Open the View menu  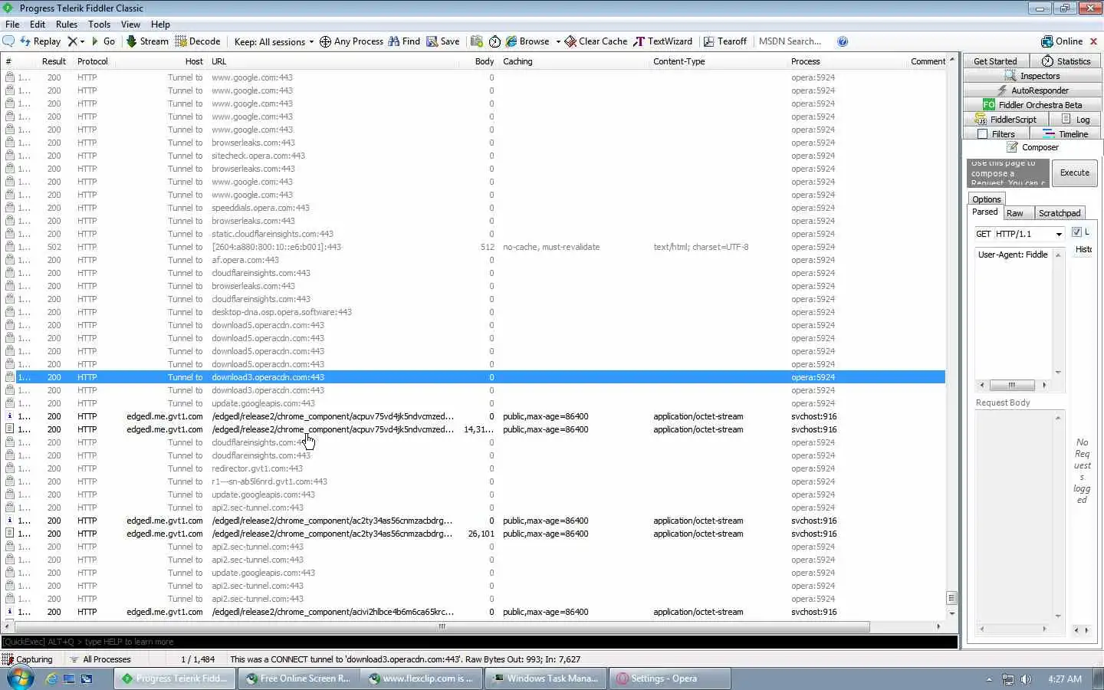(131, 25)
